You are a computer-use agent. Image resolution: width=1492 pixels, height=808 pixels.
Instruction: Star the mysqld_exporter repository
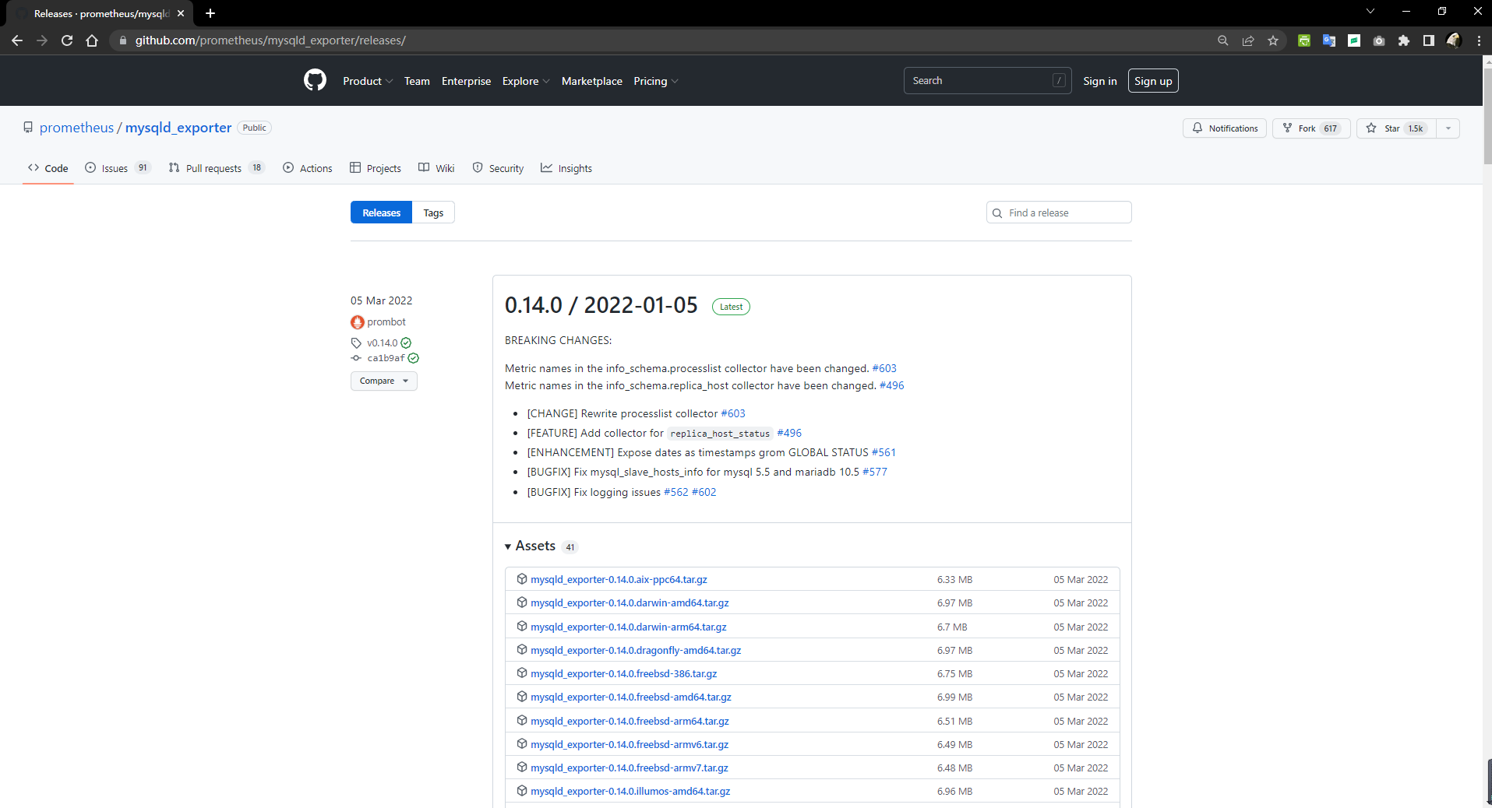pos(1396,128)
